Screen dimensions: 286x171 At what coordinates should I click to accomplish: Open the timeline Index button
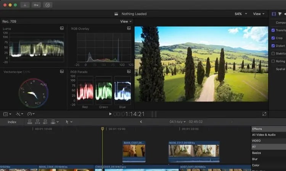click(12, 122)
